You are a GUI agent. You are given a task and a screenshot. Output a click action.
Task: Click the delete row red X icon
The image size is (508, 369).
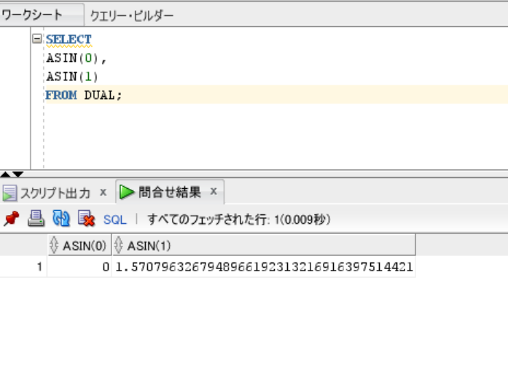[x=86, y=218]
